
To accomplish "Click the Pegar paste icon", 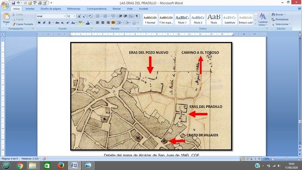I will point(6,17).
